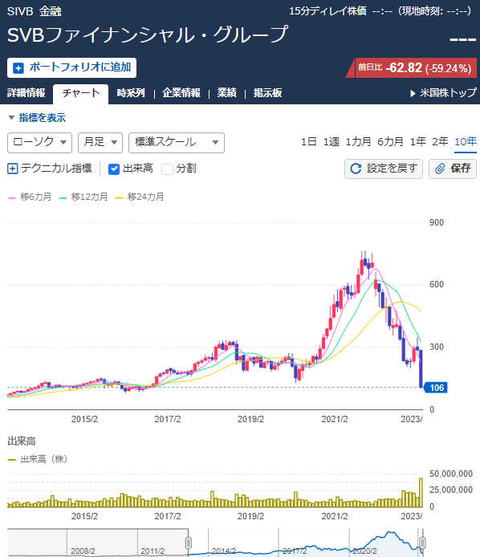
Task: Go to the 業績 tab
Action: (226, 93)
